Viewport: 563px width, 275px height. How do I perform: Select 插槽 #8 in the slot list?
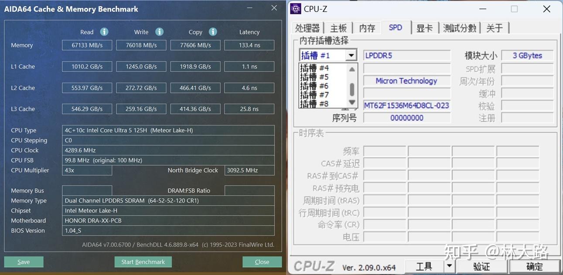click(x=314, y=104)
